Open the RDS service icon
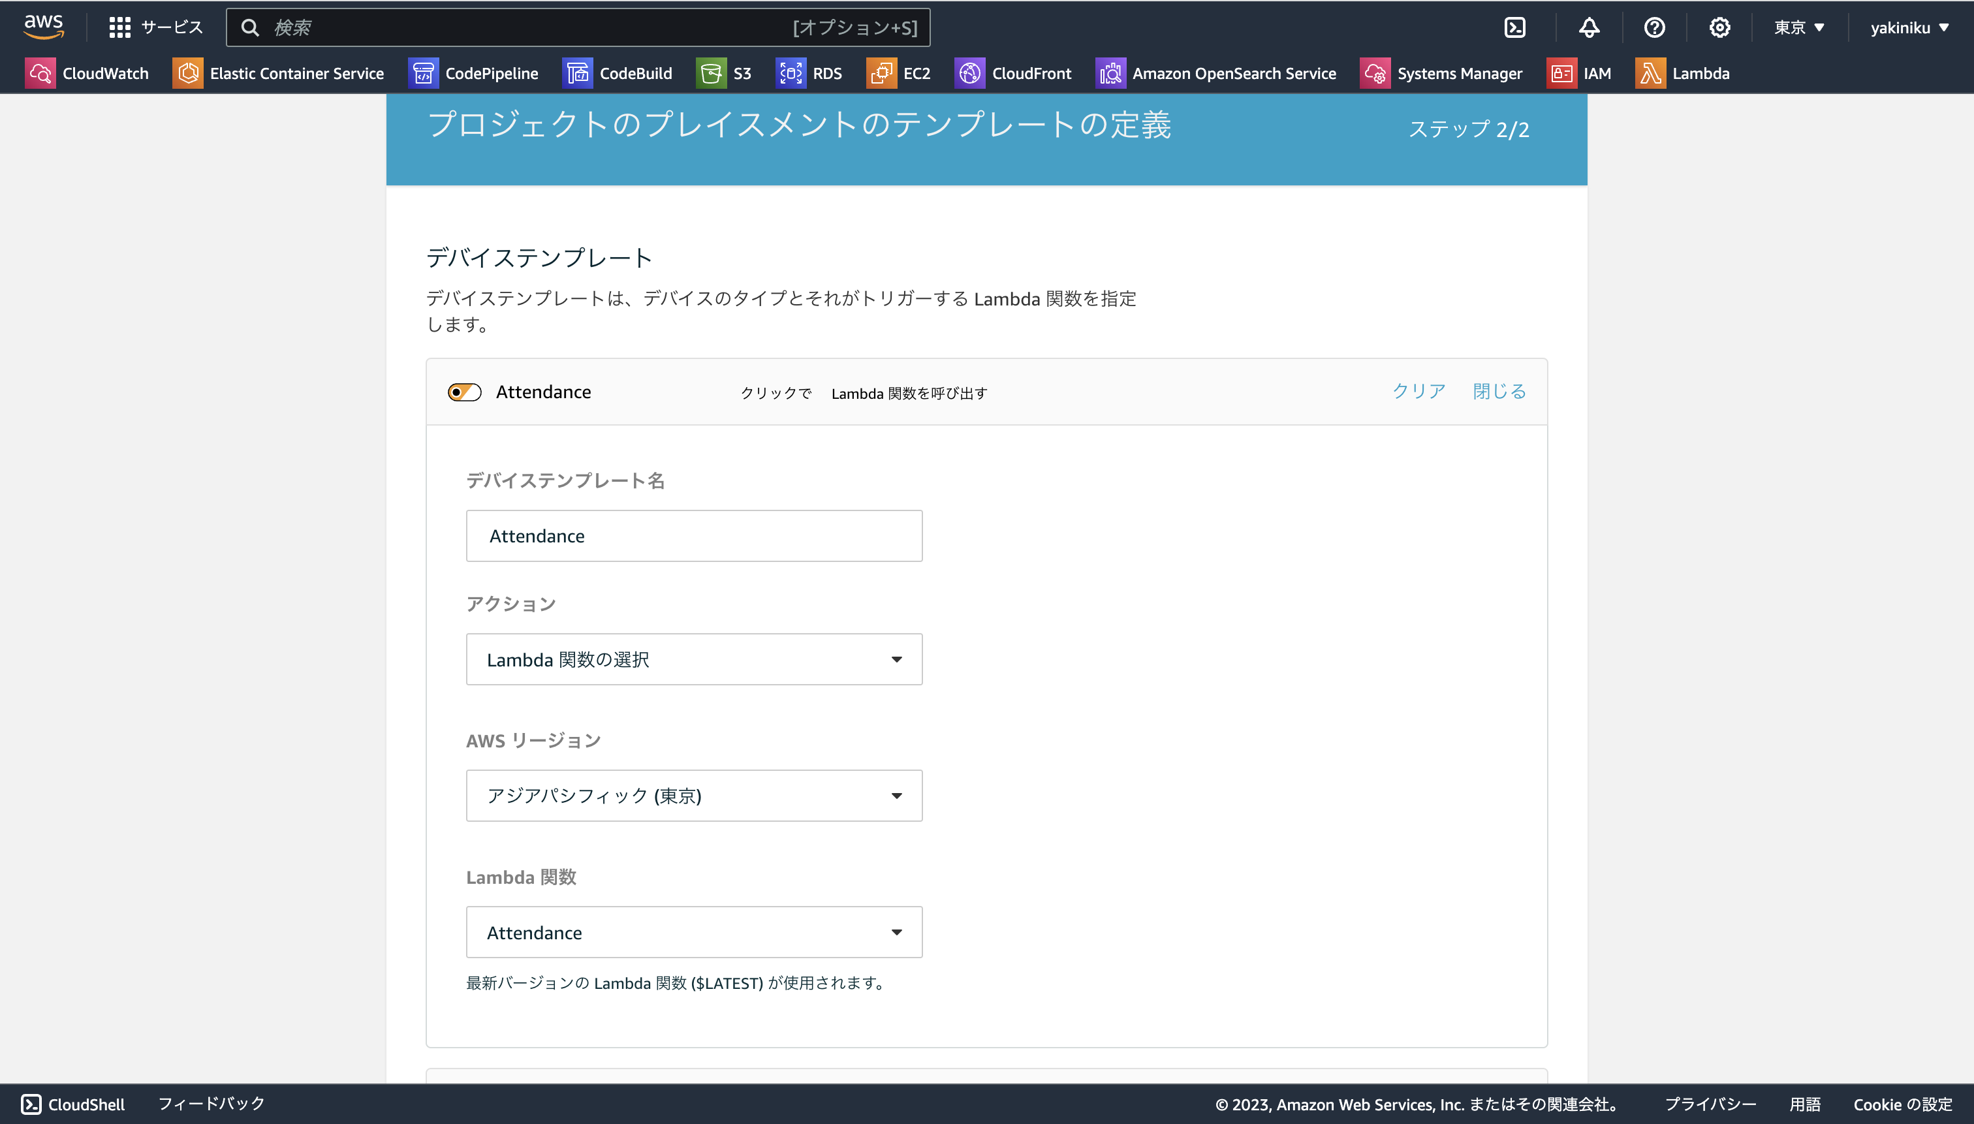 [809, 72]
